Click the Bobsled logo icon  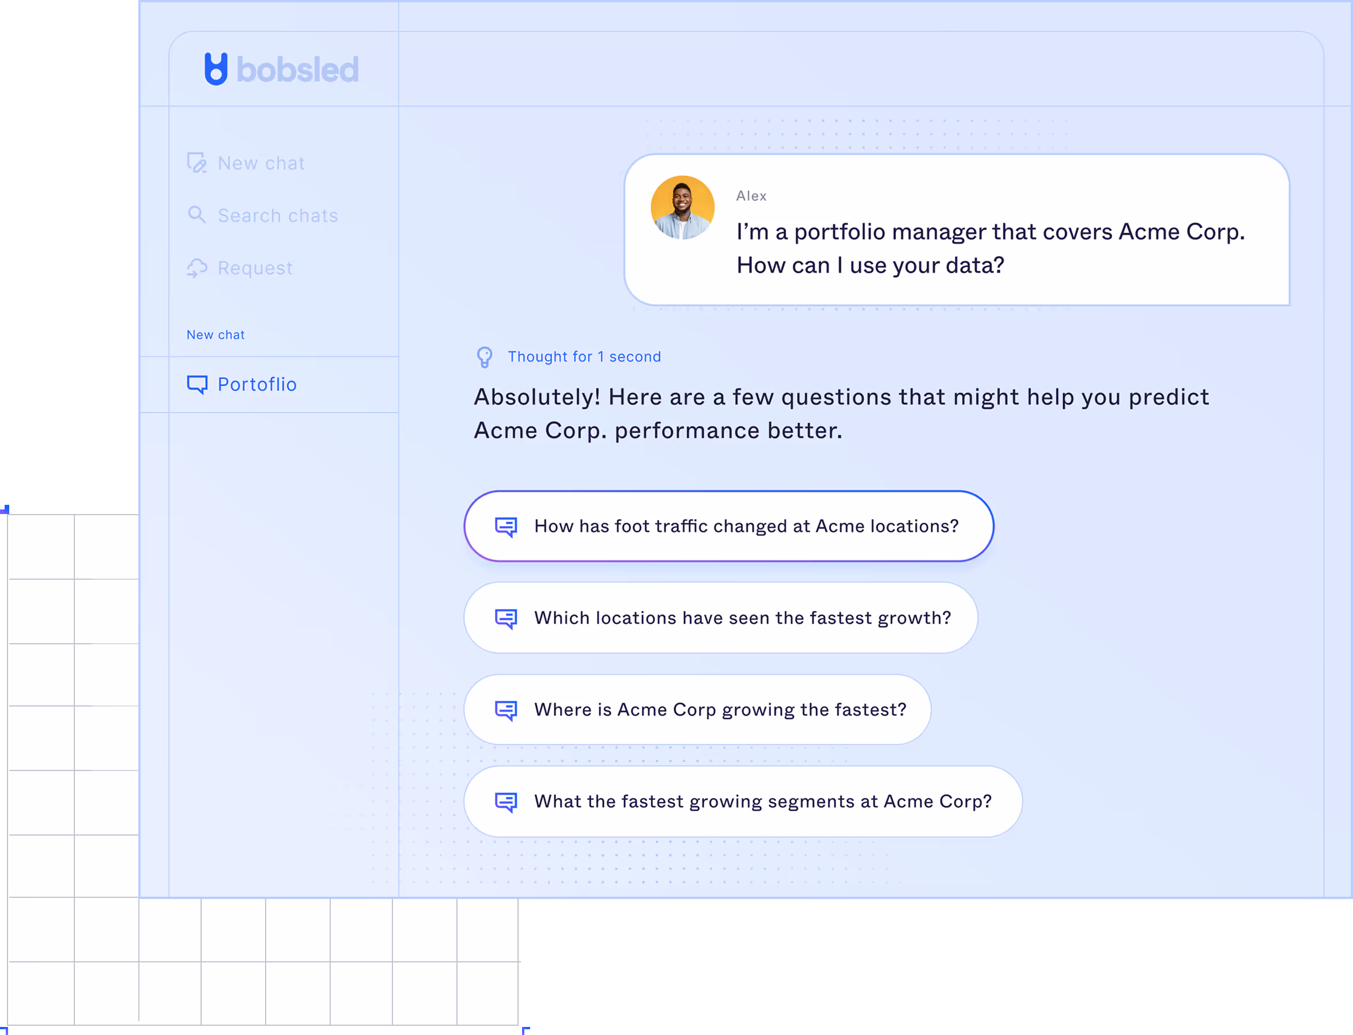[x=216, y=69]
